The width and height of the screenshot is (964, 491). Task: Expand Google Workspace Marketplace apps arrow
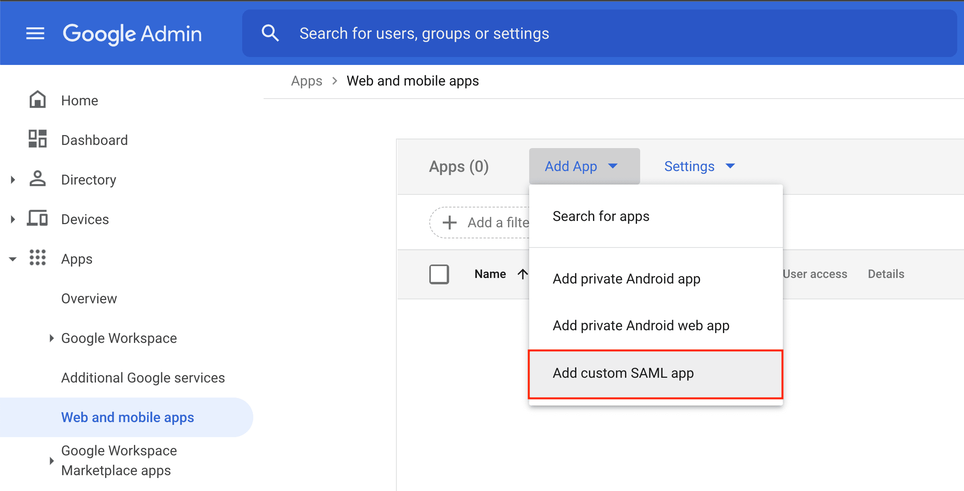(x=52, y=461)
